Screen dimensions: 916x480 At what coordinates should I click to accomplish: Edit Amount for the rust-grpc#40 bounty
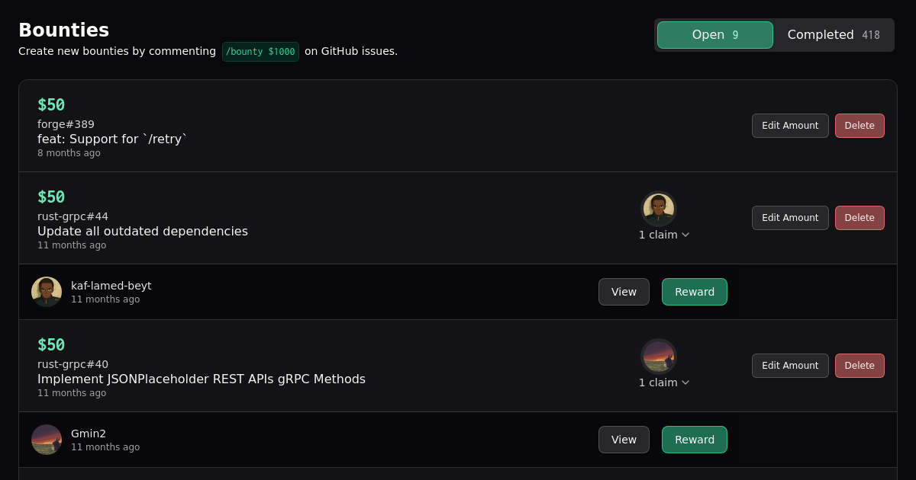(x=790, y=366)
